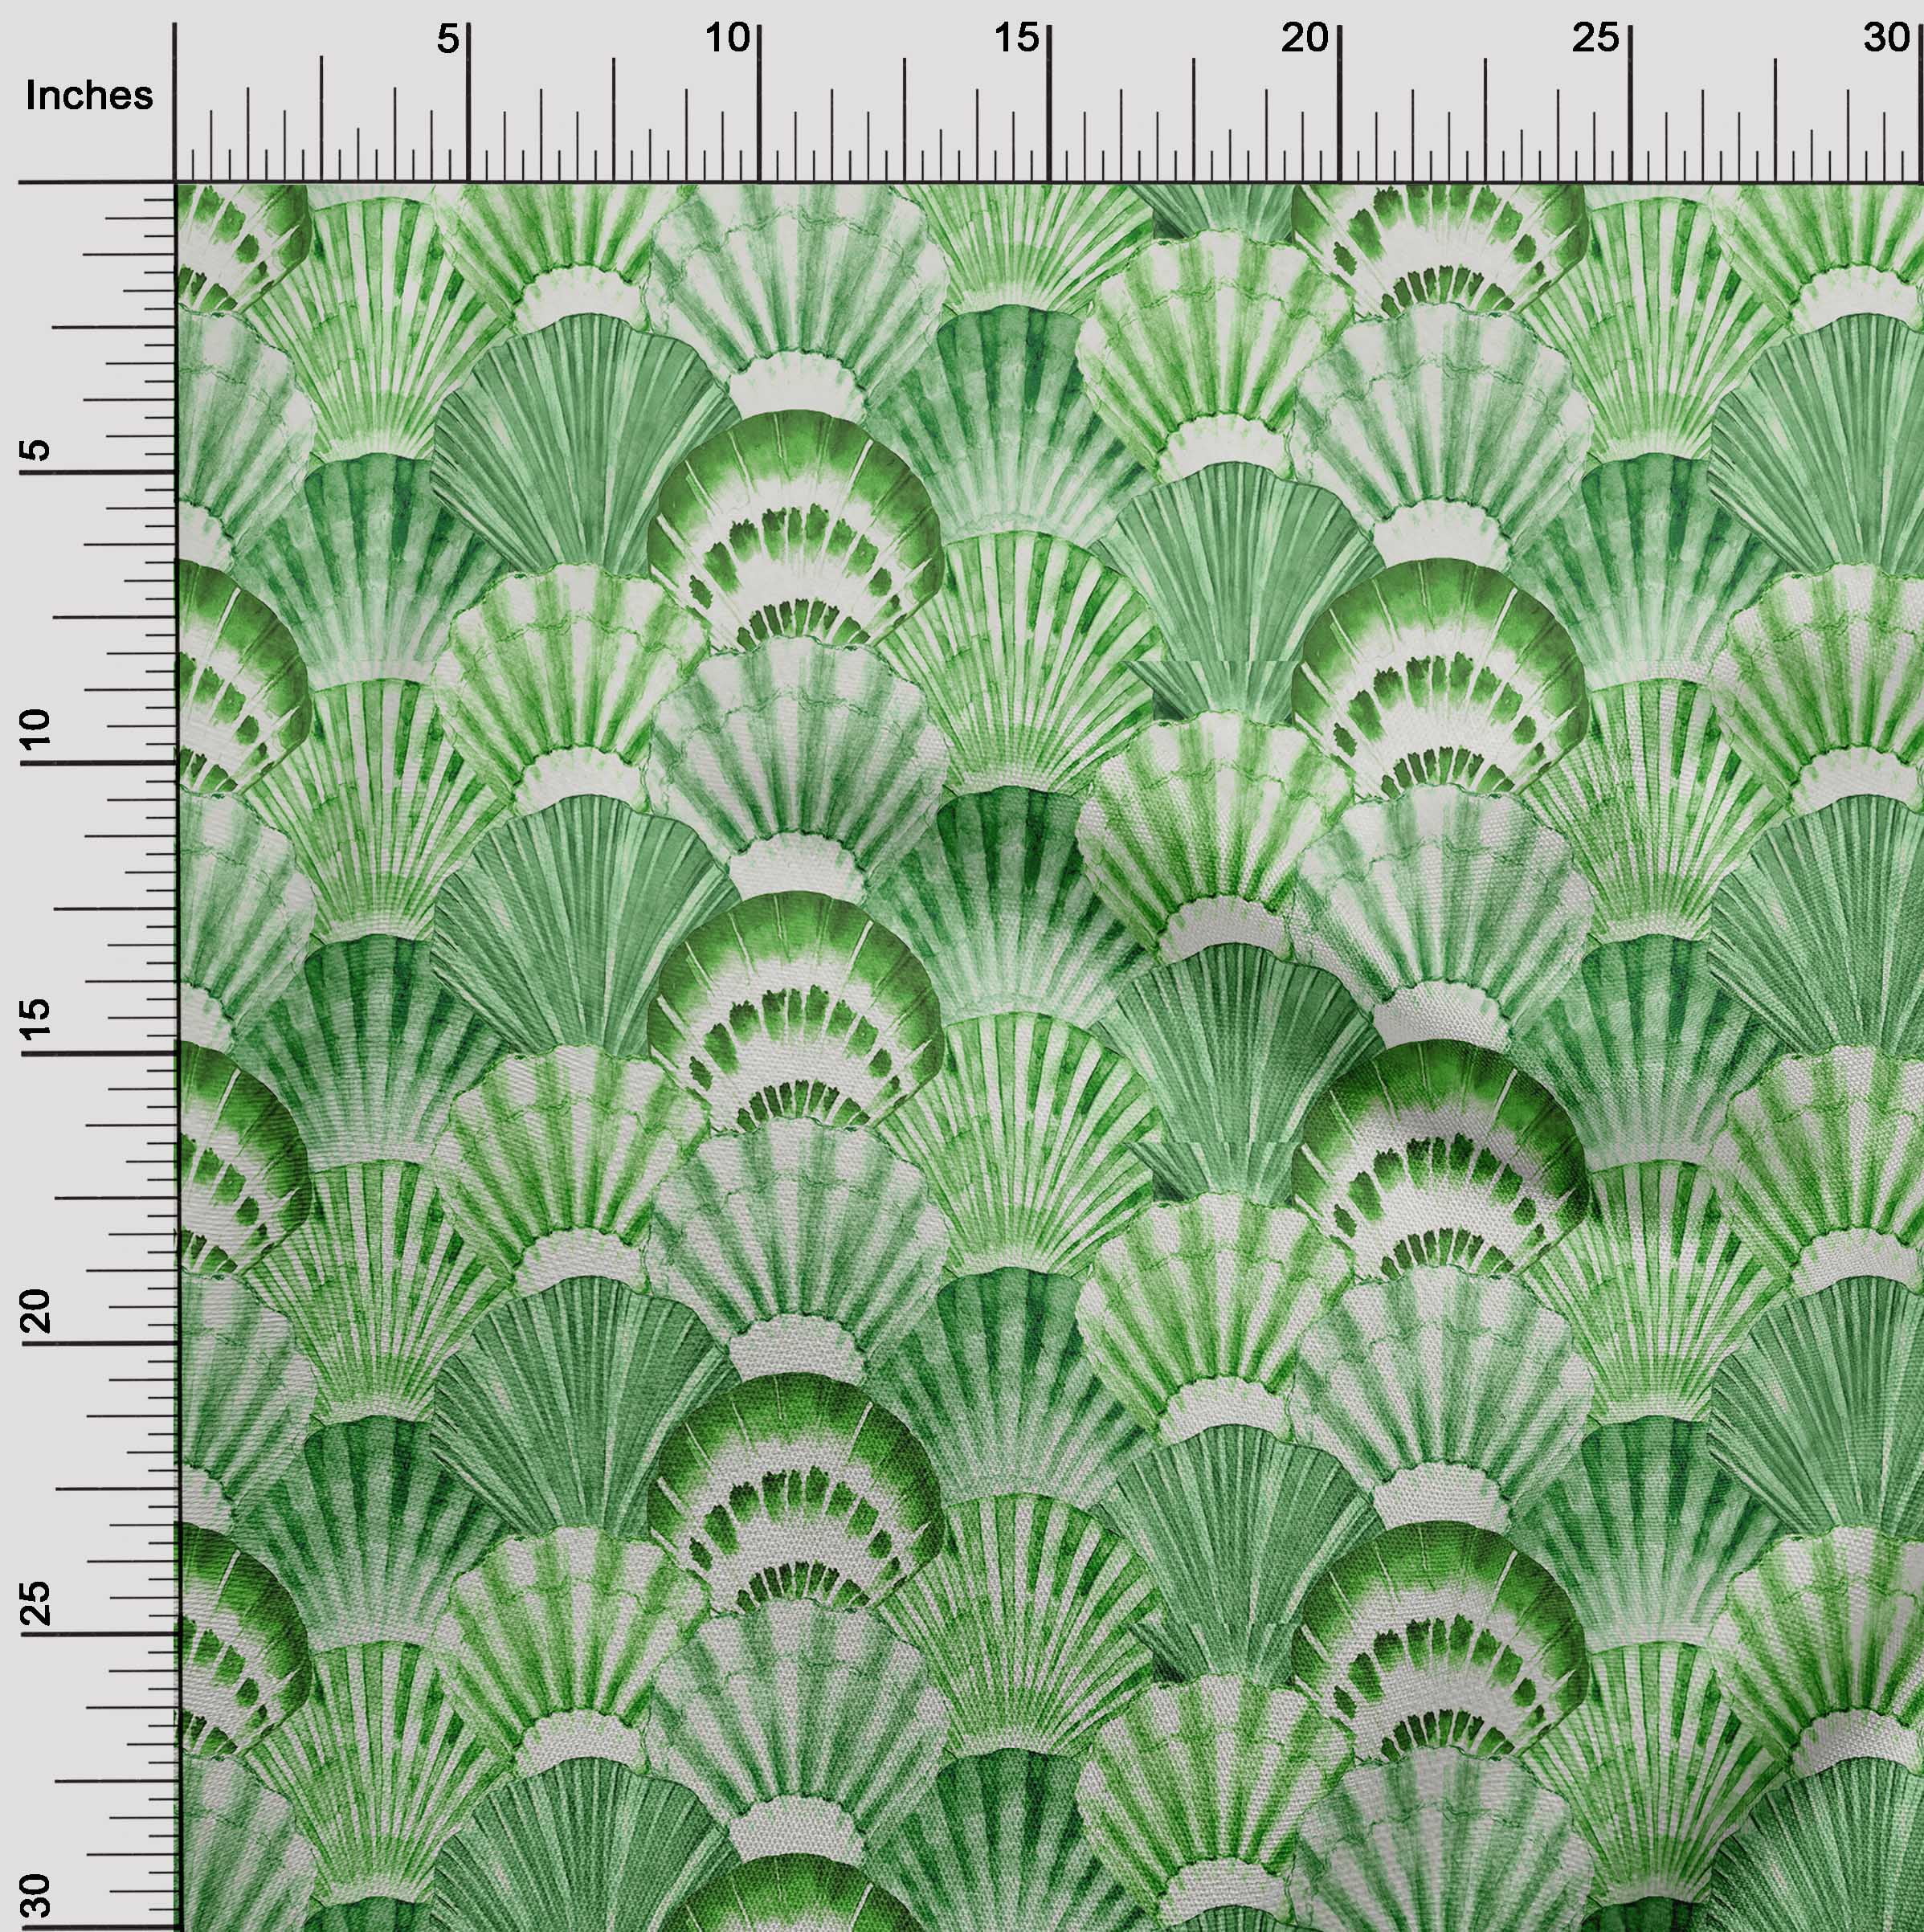The image size is (1924, 1932).
Task: Click the 5 mark on the left ruler
Action: point(37,450)
